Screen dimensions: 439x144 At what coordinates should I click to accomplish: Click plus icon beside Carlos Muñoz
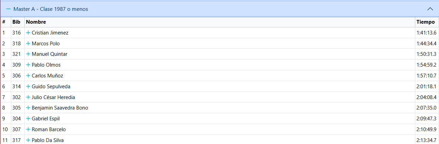point(28,76)
